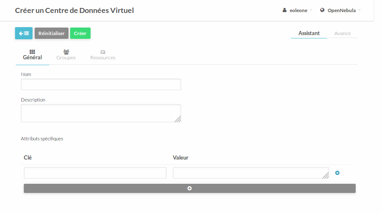
Task: Grab the Description textarea resize handle
Action: point(178,119)
